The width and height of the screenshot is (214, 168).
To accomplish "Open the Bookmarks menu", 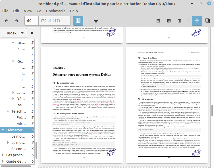I will tap(56, 11).
